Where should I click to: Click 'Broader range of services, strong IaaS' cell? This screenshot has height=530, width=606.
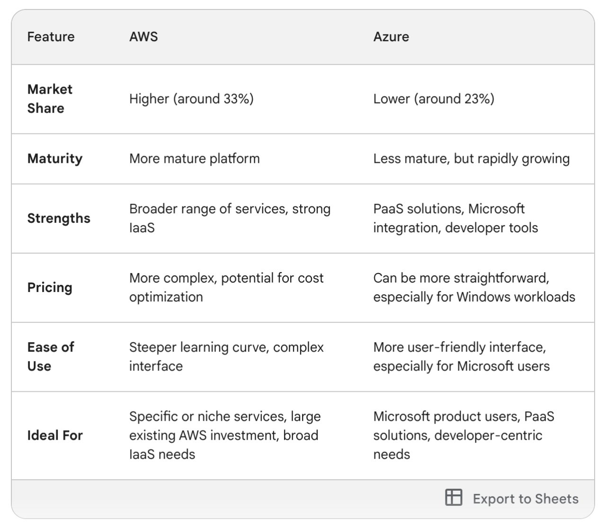(230, 218)
